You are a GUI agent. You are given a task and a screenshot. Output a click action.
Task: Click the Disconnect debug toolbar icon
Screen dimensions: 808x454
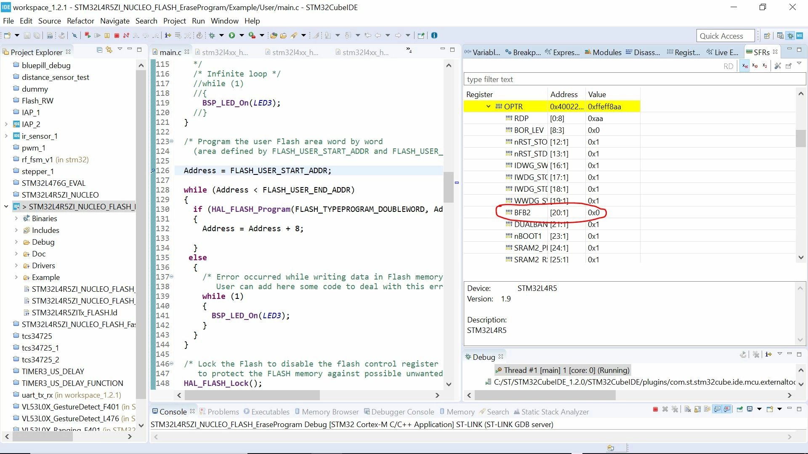pyautogui.click(x=126, y=36)
